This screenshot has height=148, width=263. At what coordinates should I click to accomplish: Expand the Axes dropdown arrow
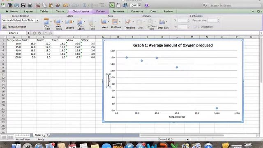coord(108,21)
